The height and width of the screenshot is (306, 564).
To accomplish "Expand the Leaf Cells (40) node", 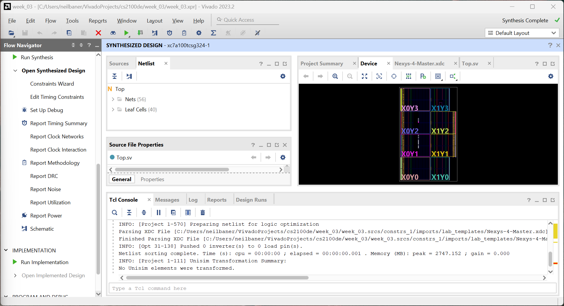I will tap(113, 110).
